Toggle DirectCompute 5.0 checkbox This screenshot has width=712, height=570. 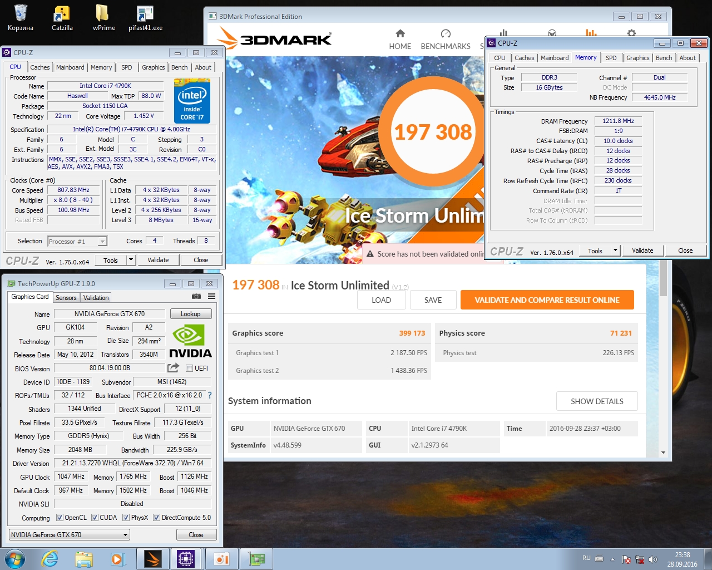(156, 517)
